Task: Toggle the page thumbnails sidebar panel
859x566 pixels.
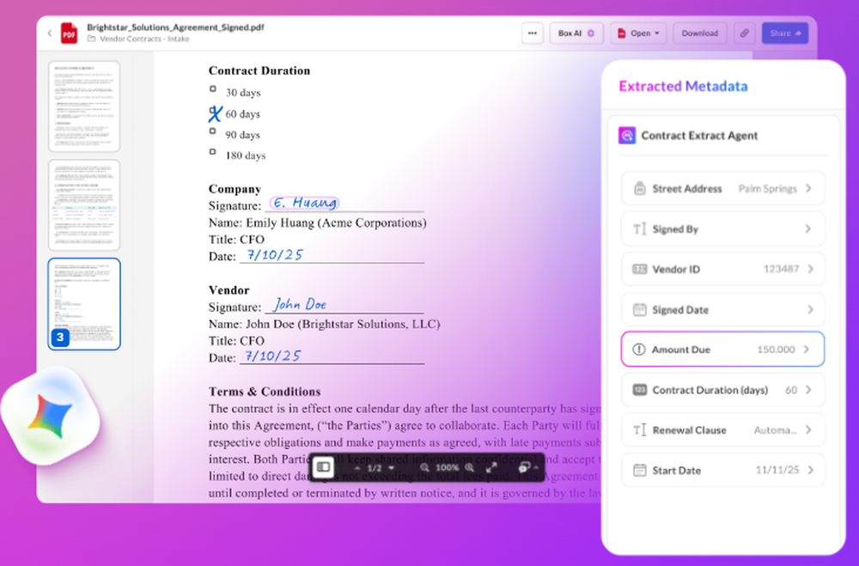Action: (322, 468)
